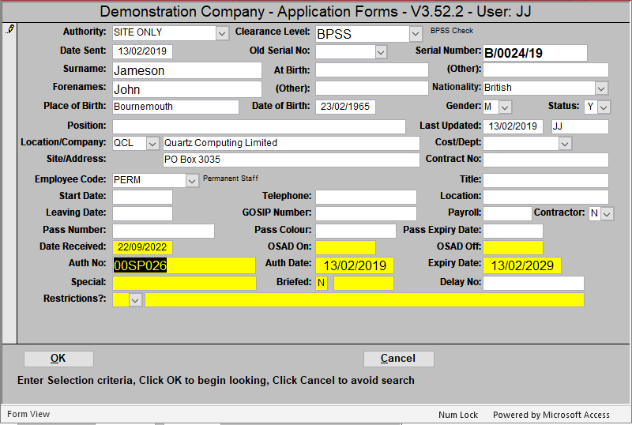Click the yellow Auth No field
Viewport: 632px width, 425px height.
184,265
